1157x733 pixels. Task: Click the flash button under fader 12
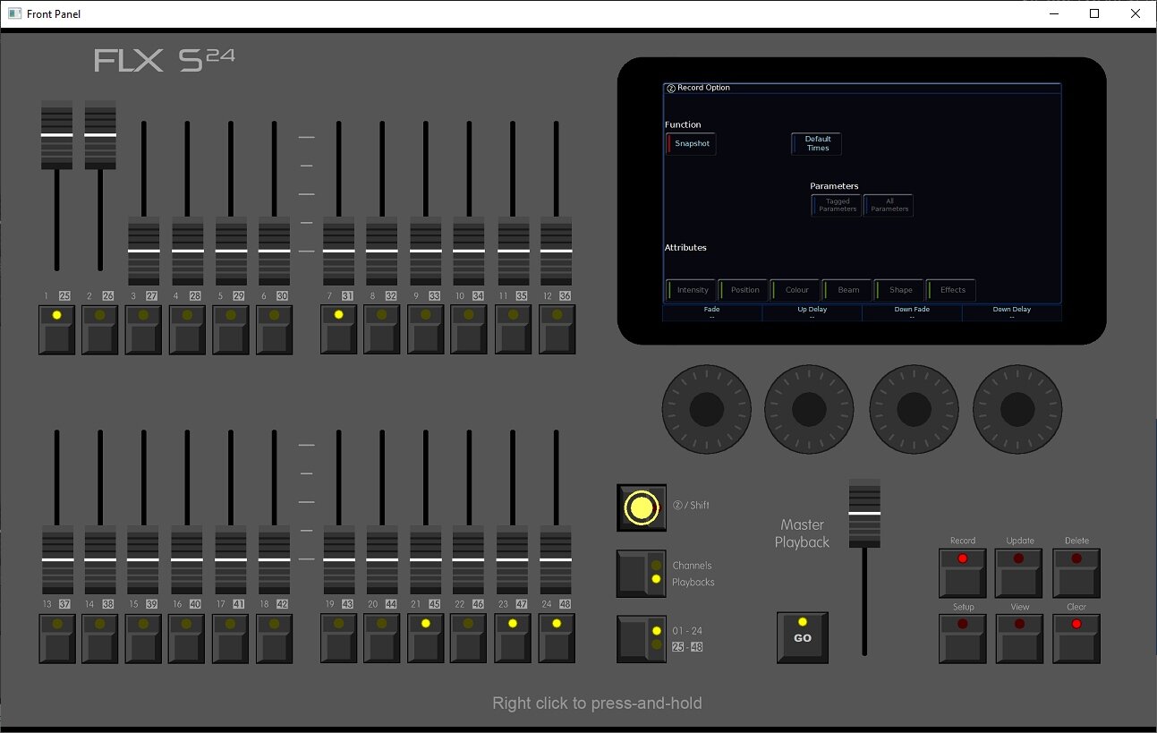pyautogui.click(x=557, y=329)
